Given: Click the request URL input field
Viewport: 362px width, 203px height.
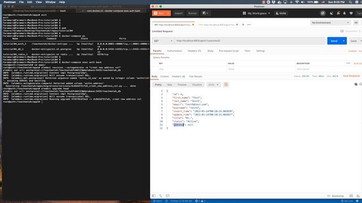Looking at the screenshot, I should [x=250, y=41].
